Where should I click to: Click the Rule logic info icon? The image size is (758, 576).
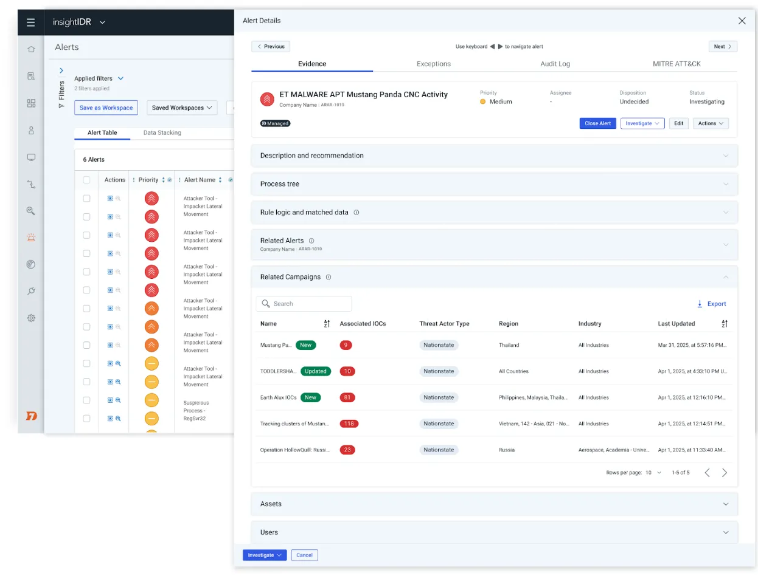(x=356, y=213)
